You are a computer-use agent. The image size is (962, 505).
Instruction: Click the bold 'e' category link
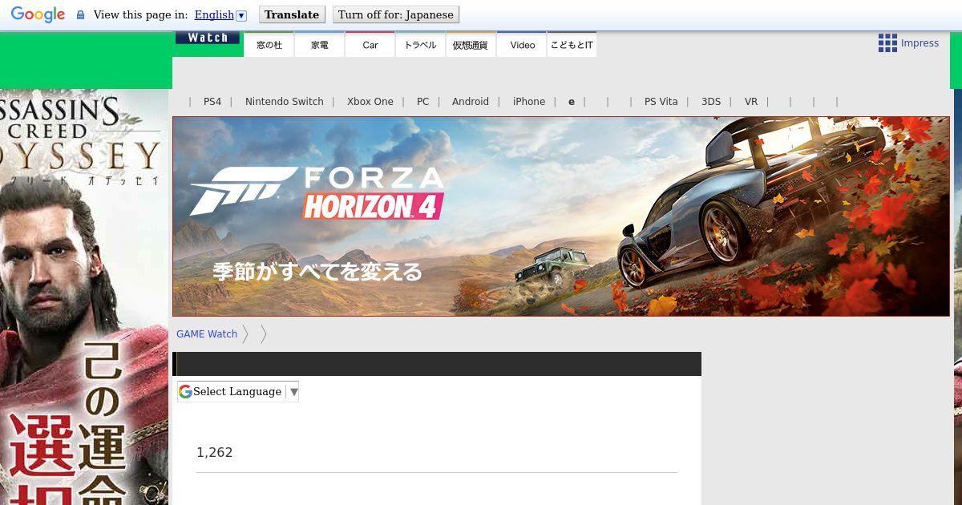click(572, 102)
